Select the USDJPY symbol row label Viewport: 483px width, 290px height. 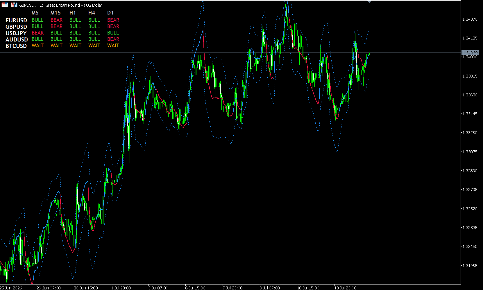pyautogui.click(x=16, y=33)
